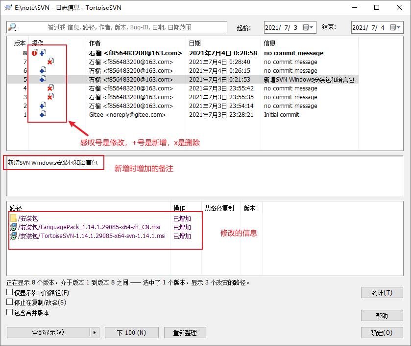Select revision 8 log message text

[x=293, y=53]
